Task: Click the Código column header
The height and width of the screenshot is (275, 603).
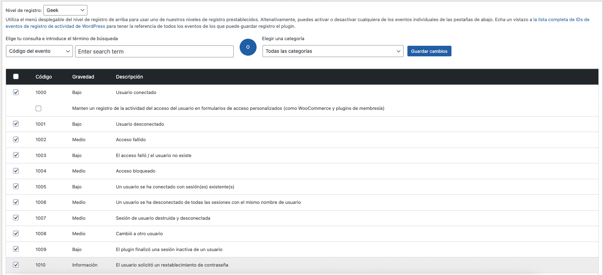Action: [x=44, y=77]
